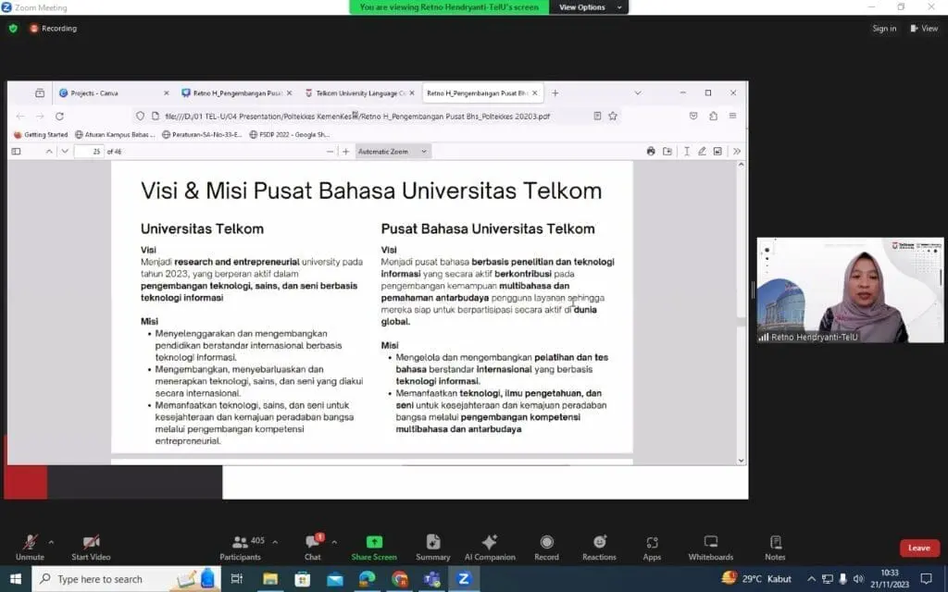
Task: Open the Reactions menu
Action: pyautogui.click(x=599, y=546)
